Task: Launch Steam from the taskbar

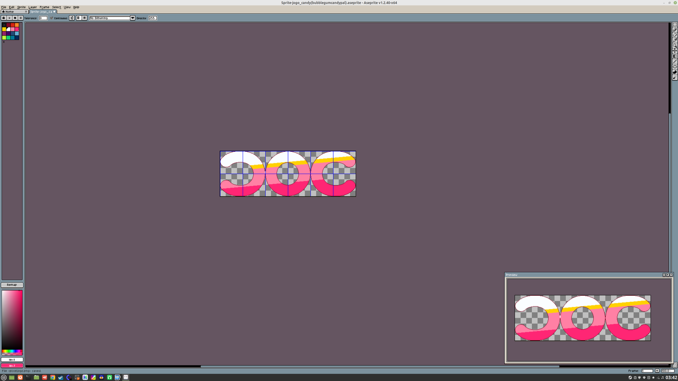Action: [61, 377]
